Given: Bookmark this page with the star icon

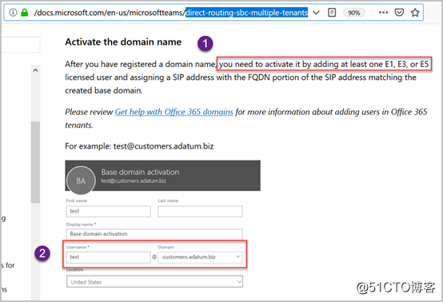Looking at the screenshot, I should click(415, 13).
